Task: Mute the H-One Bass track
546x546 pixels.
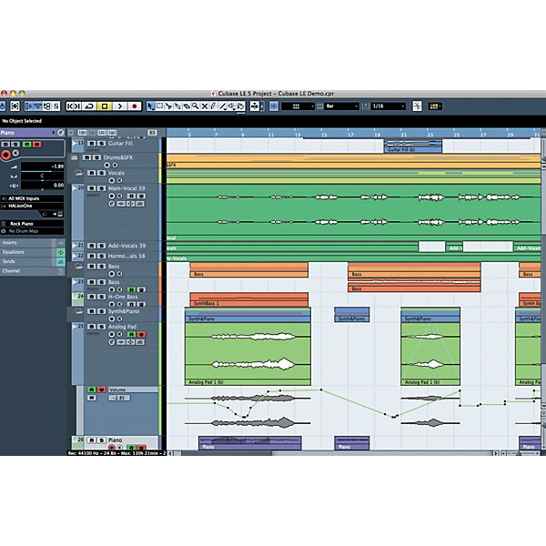Action: [91, 297]
